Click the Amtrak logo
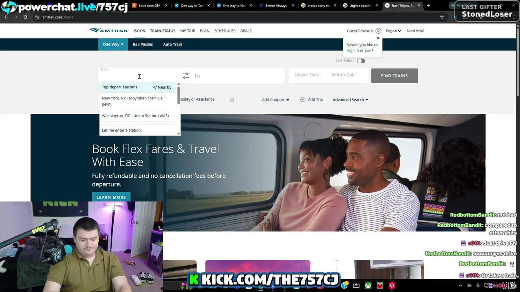The height and width of the screenshot is (292, 520). (109, 31)
